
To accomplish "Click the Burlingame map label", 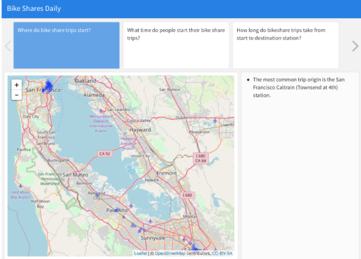I will [58, 160].
